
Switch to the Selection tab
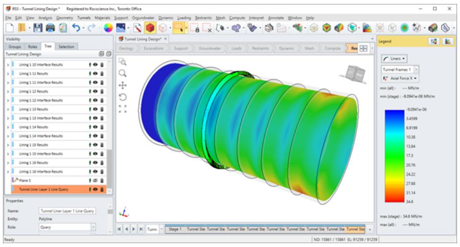pyautogui.click(x=66, y=47)
